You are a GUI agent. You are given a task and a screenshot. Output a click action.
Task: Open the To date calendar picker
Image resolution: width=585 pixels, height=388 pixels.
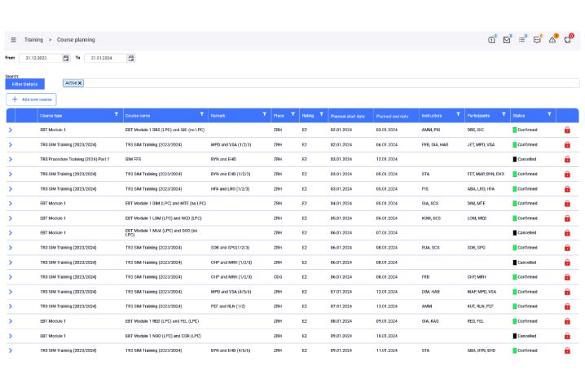pos(131,58)
